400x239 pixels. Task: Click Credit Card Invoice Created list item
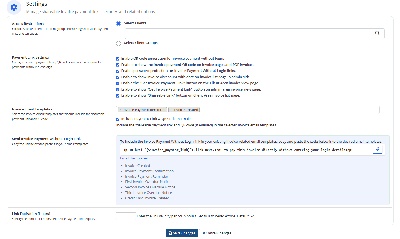click(147, 198)
